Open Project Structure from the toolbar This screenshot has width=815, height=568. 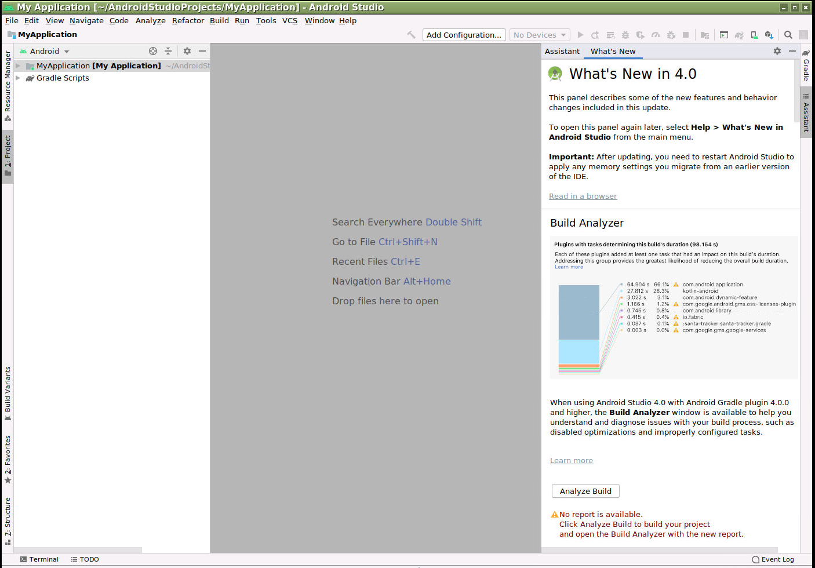705,35
